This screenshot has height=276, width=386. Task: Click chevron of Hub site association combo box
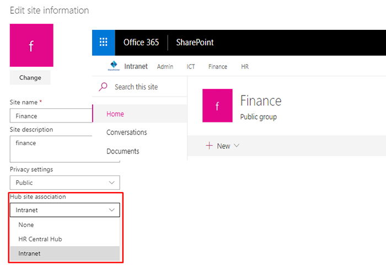[x=112, y=210]
